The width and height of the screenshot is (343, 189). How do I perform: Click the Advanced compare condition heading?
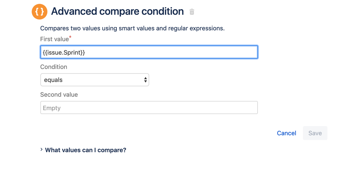117,12
